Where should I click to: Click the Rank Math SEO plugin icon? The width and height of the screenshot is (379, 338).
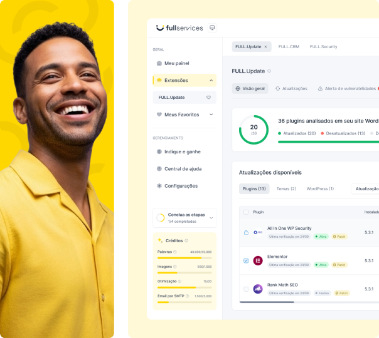(x=258, y=289)
